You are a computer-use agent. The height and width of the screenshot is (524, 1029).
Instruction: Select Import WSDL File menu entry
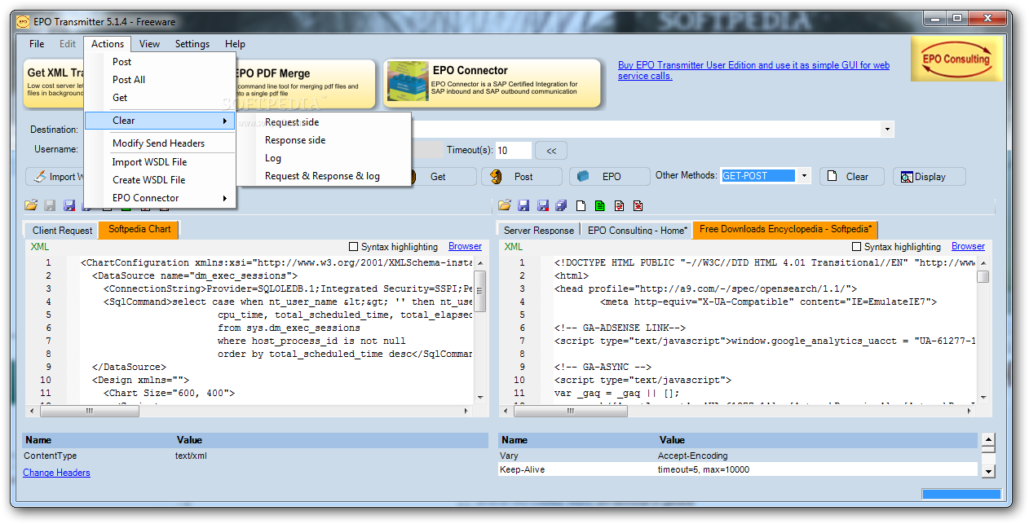[160, 161]
